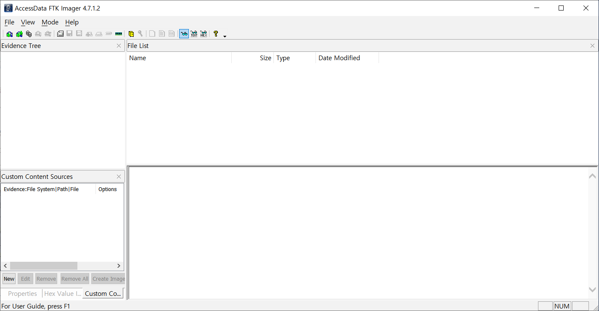
Task: Open the Help menu
Action: point(72,22)
